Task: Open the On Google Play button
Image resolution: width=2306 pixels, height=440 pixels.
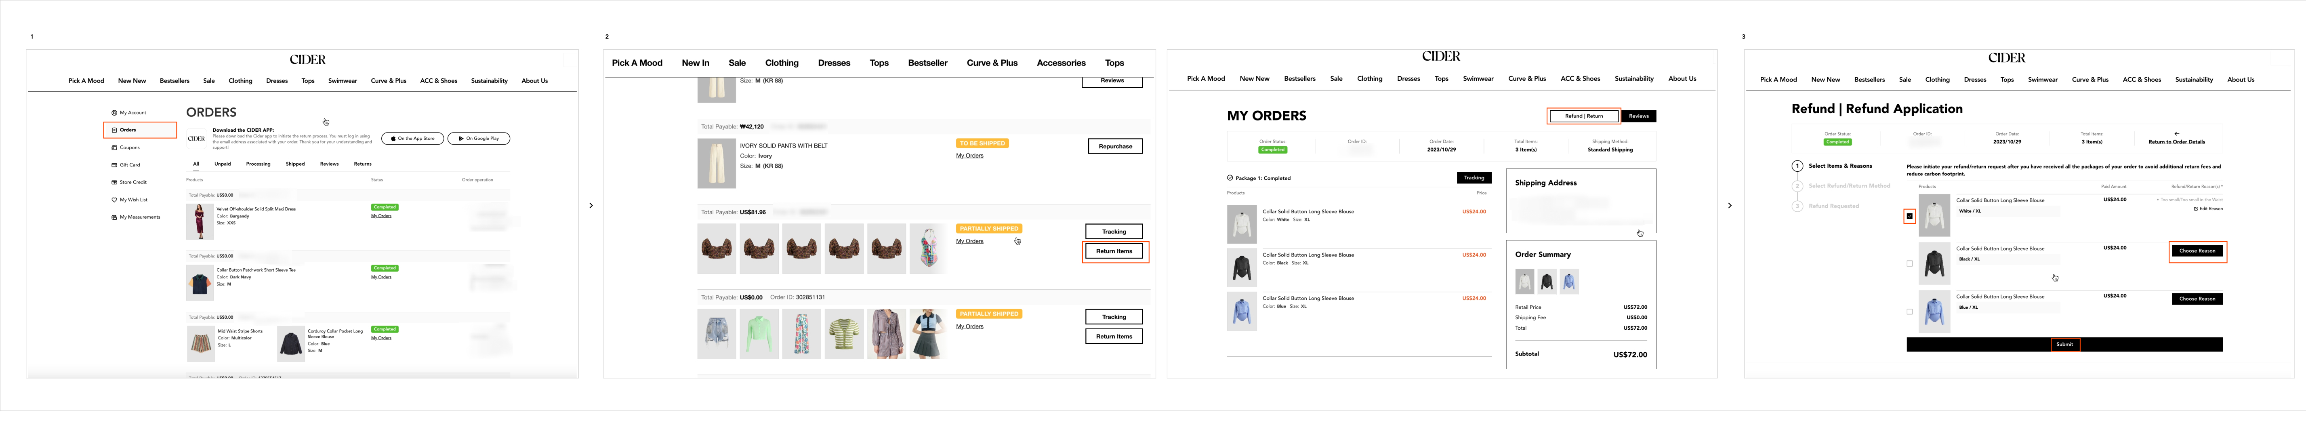Action: click(x=479, y=139)
